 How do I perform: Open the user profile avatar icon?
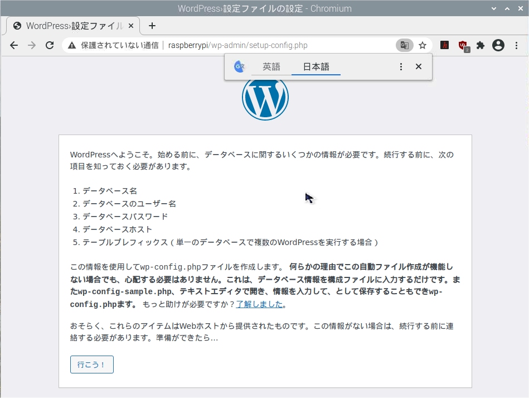(498, 45)
